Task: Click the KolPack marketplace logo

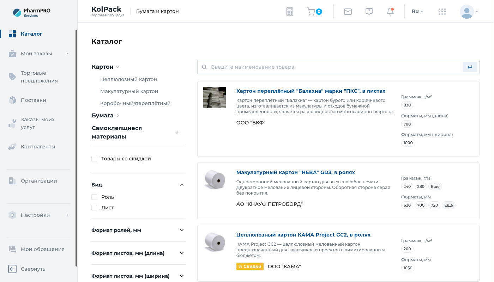Action: click(x=108, y=11)
